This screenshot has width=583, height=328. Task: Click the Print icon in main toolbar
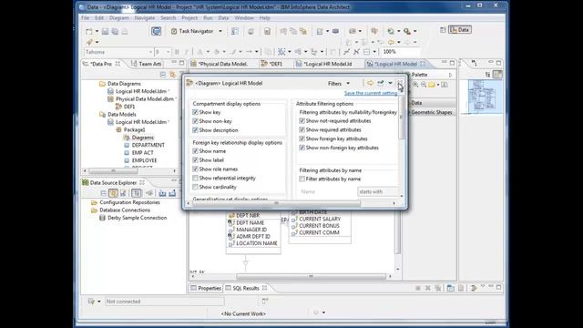click(x=125, y=32)
